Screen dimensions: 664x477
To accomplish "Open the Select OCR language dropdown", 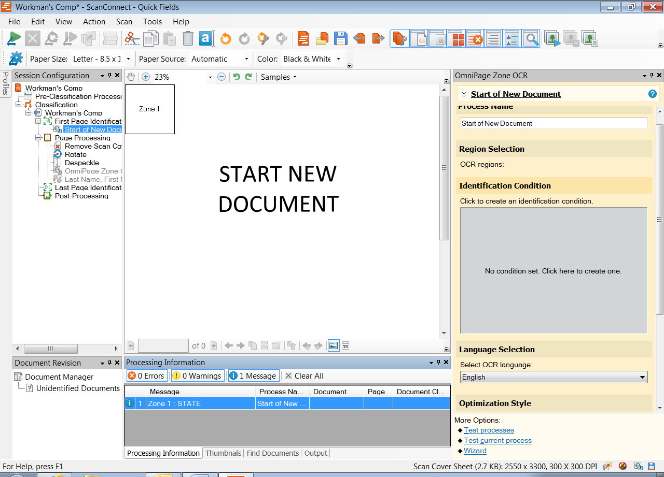I will coord(554,377).
